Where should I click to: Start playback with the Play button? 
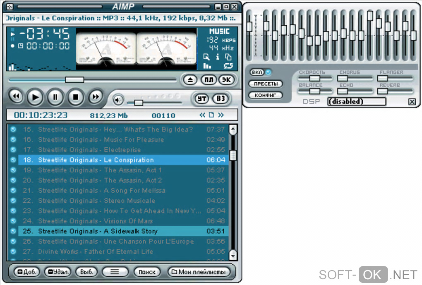tap(35, 97)
